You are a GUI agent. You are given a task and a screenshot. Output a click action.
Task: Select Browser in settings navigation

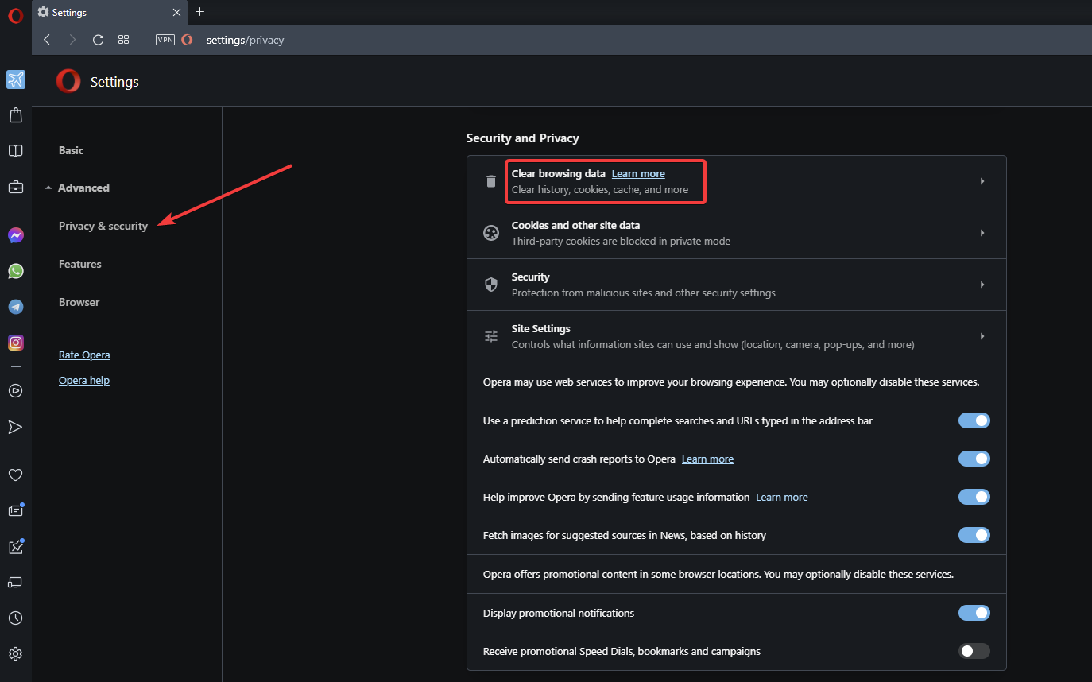[x=79, y=302]
